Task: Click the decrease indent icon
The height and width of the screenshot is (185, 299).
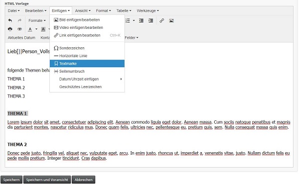Action: tap(141, 20)
